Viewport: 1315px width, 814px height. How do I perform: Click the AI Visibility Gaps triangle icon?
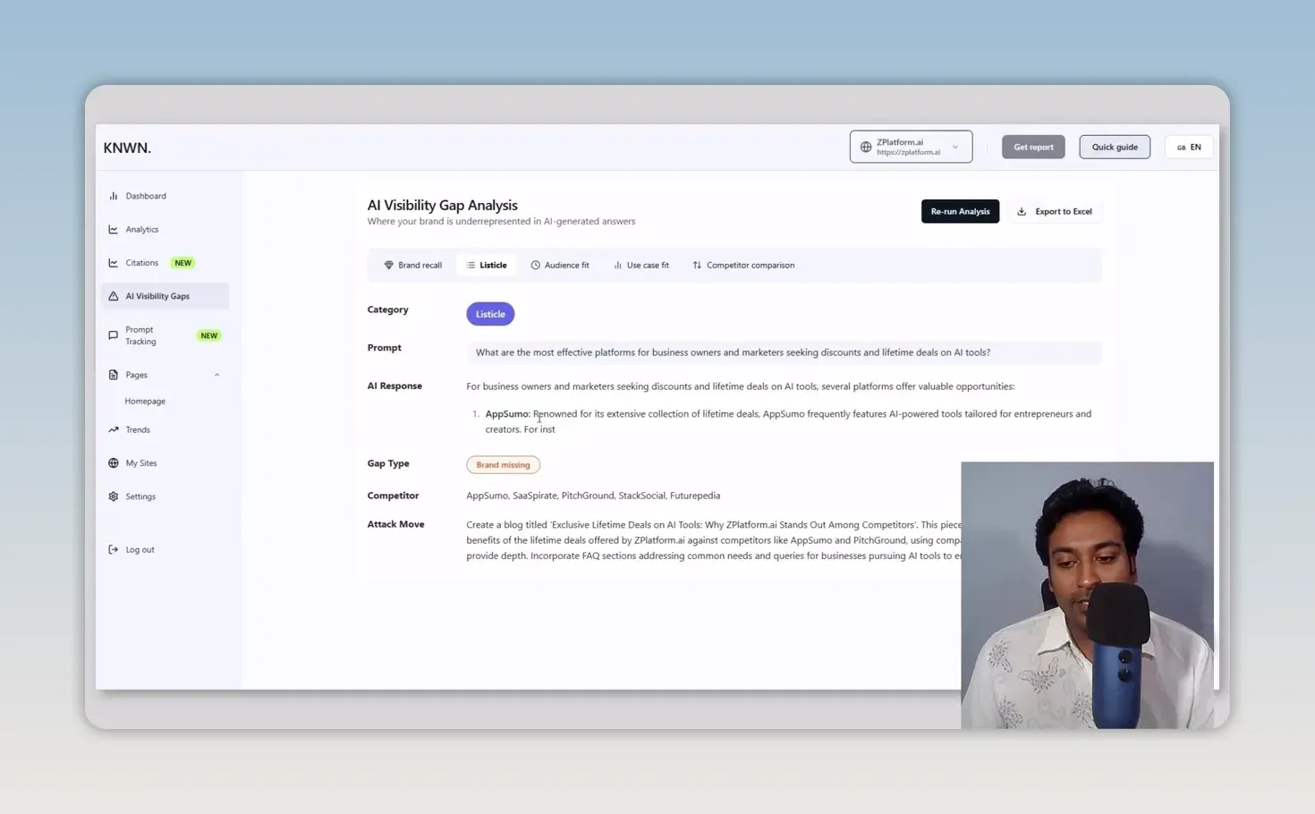coord(113,296)
